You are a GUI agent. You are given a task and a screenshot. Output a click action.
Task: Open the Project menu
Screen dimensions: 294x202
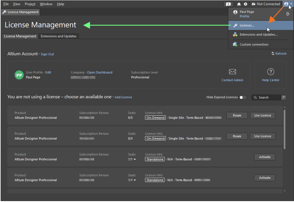coord(30,4)
